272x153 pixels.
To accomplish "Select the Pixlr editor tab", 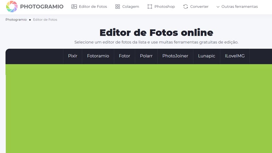I will coord(73,56).
